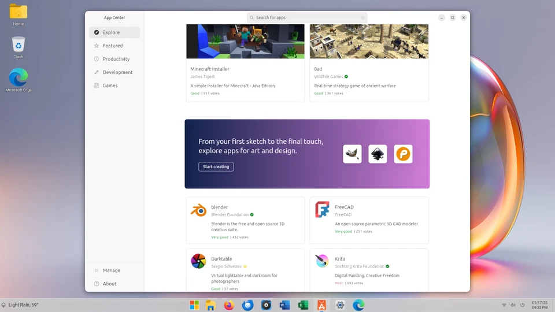Open the Inkscape icon in the banner

click(378, 154)
